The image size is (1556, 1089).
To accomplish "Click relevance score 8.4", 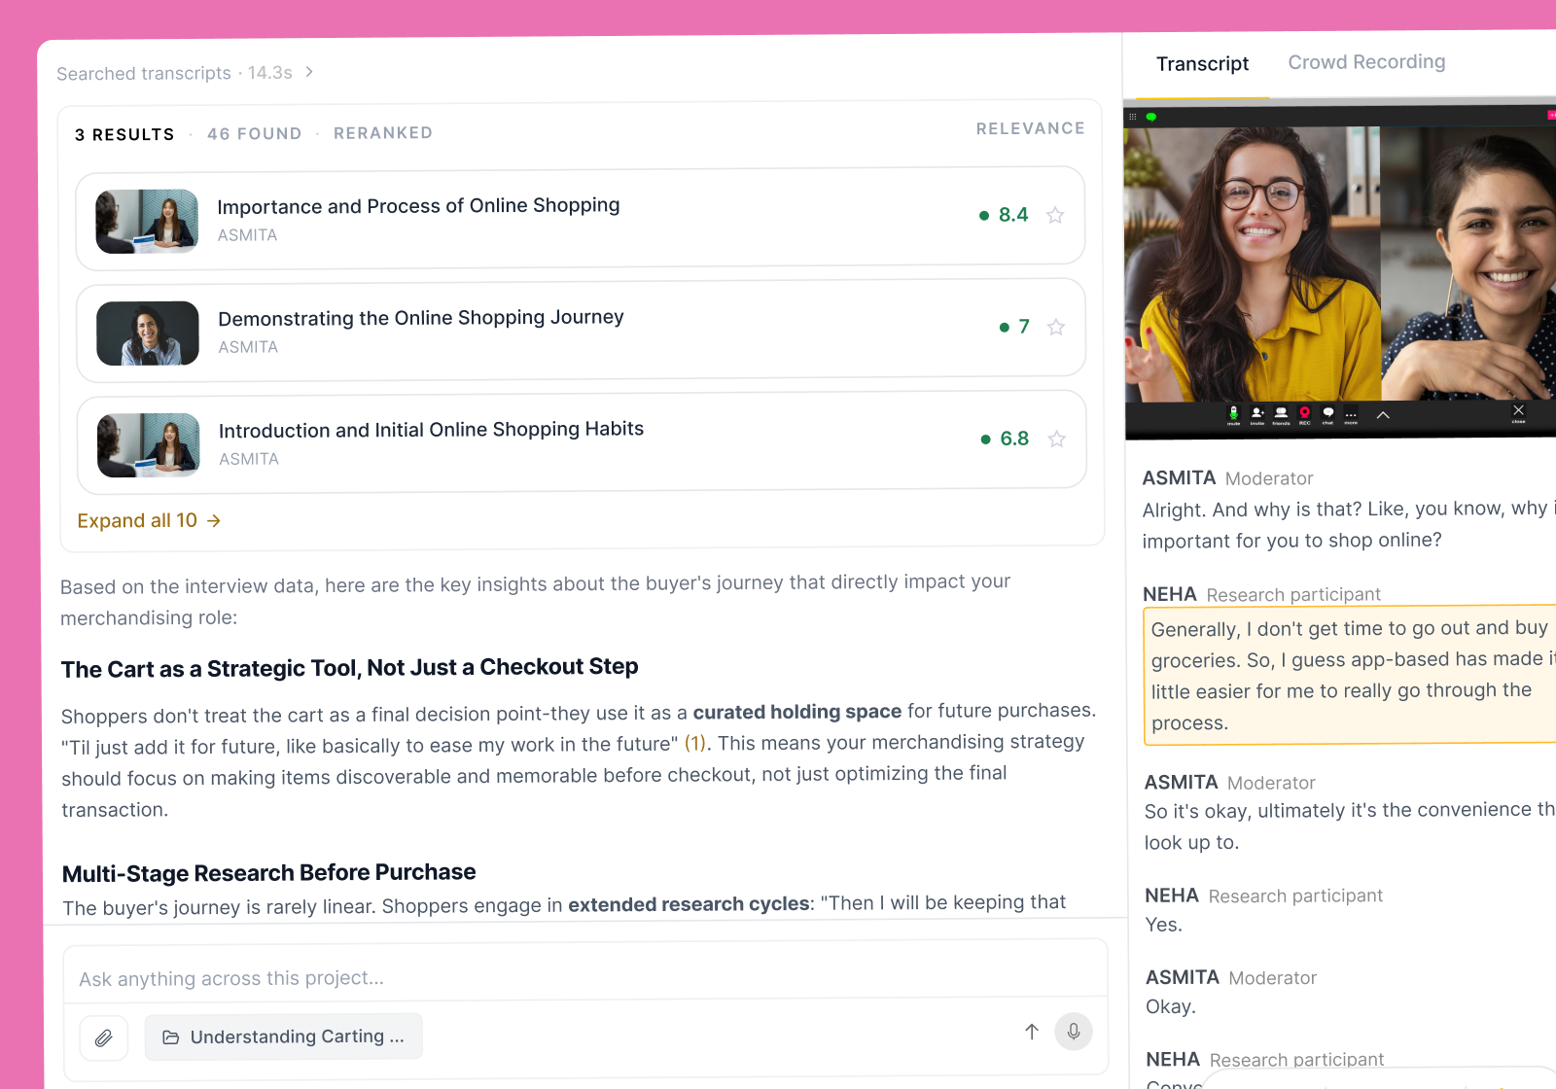I will pos(1013,215).
